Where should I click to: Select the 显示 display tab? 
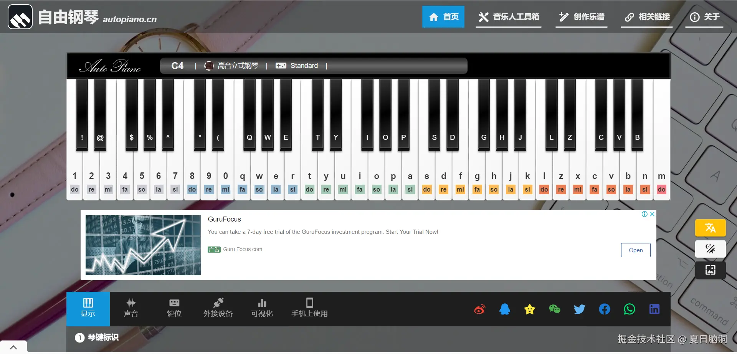coord(88,309)
